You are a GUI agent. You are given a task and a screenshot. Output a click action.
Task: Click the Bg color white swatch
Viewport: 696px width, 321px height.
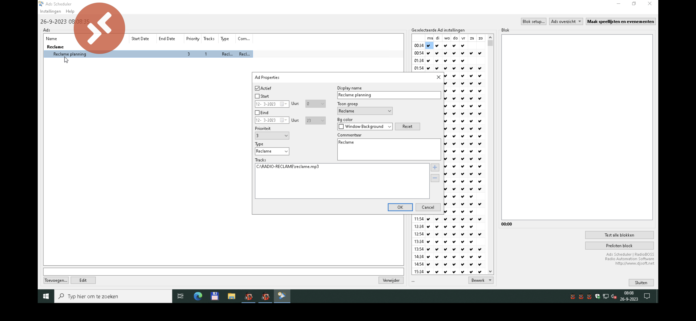pyautogui.click(x=341, y=126)
